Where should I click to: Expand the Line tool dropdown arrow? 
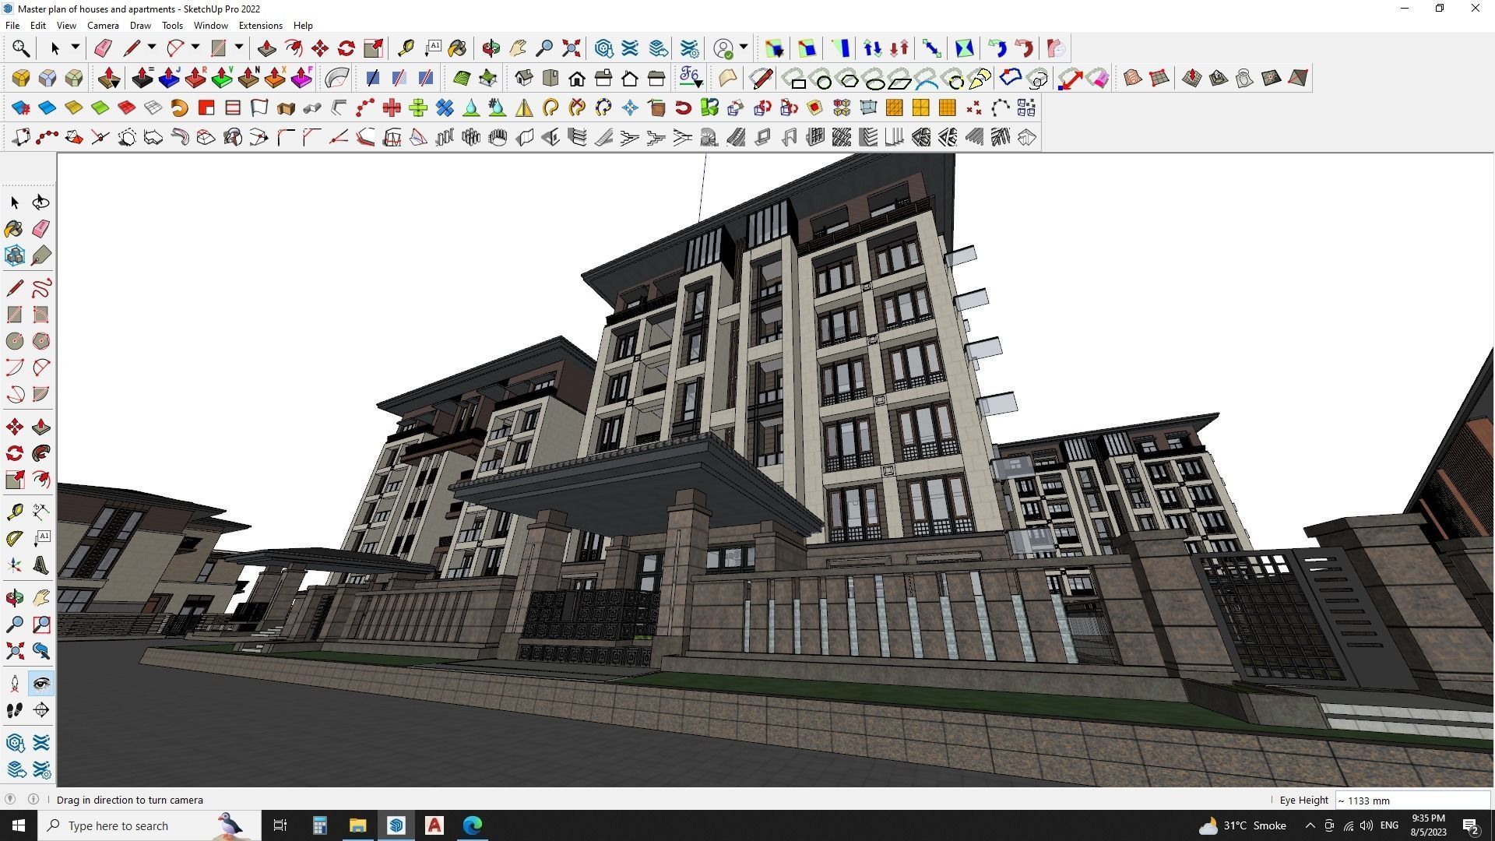pos(152,48)
